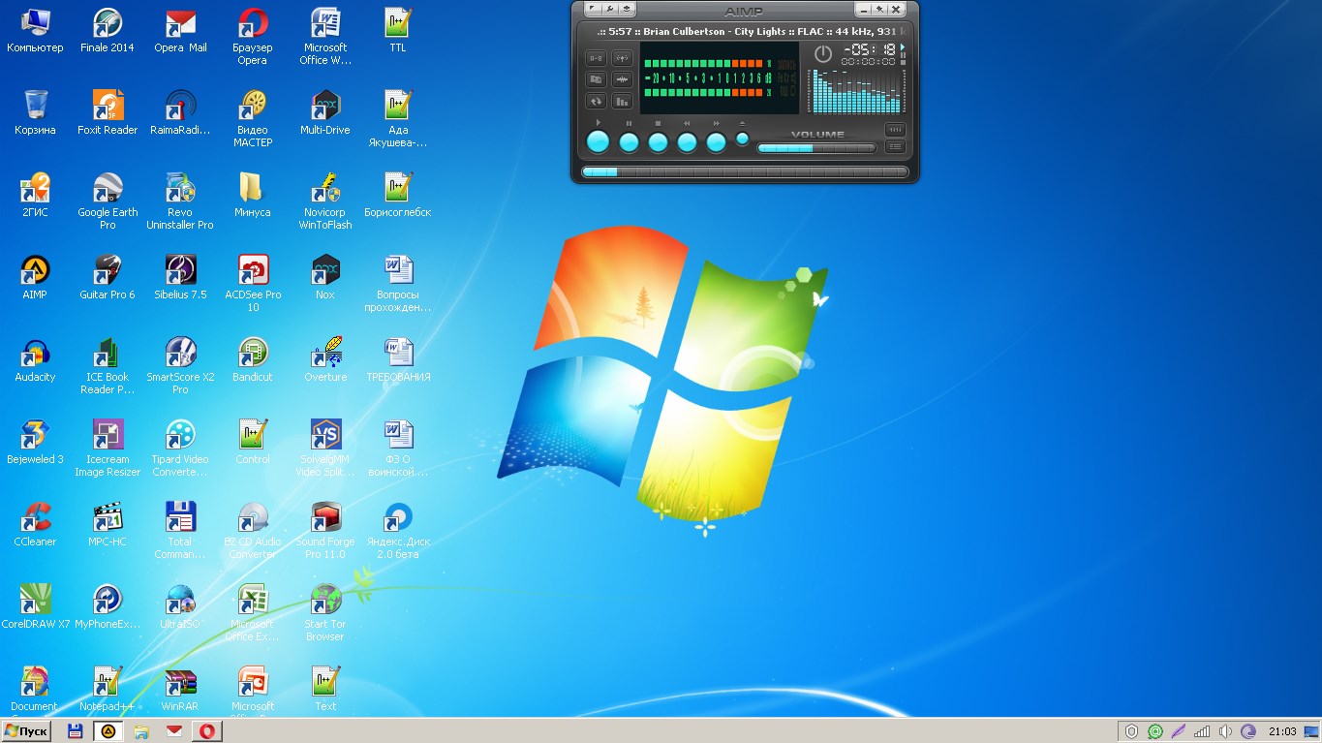Select the Bejeweled 3 shortcut
Viewport: 1322px width, 743px height.
click(x=35, y=443)
